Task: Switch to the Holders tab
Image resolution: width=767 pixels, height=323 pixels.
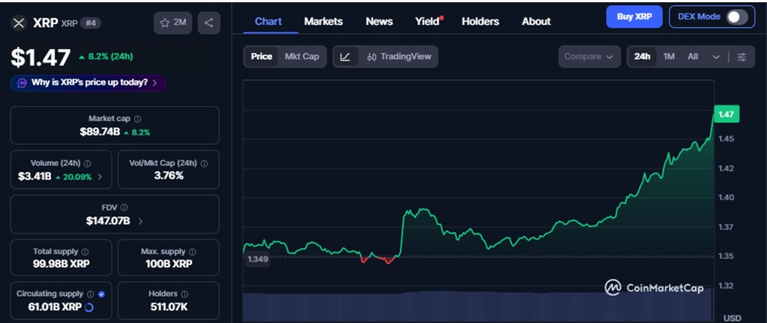Action: pos(480,22)
